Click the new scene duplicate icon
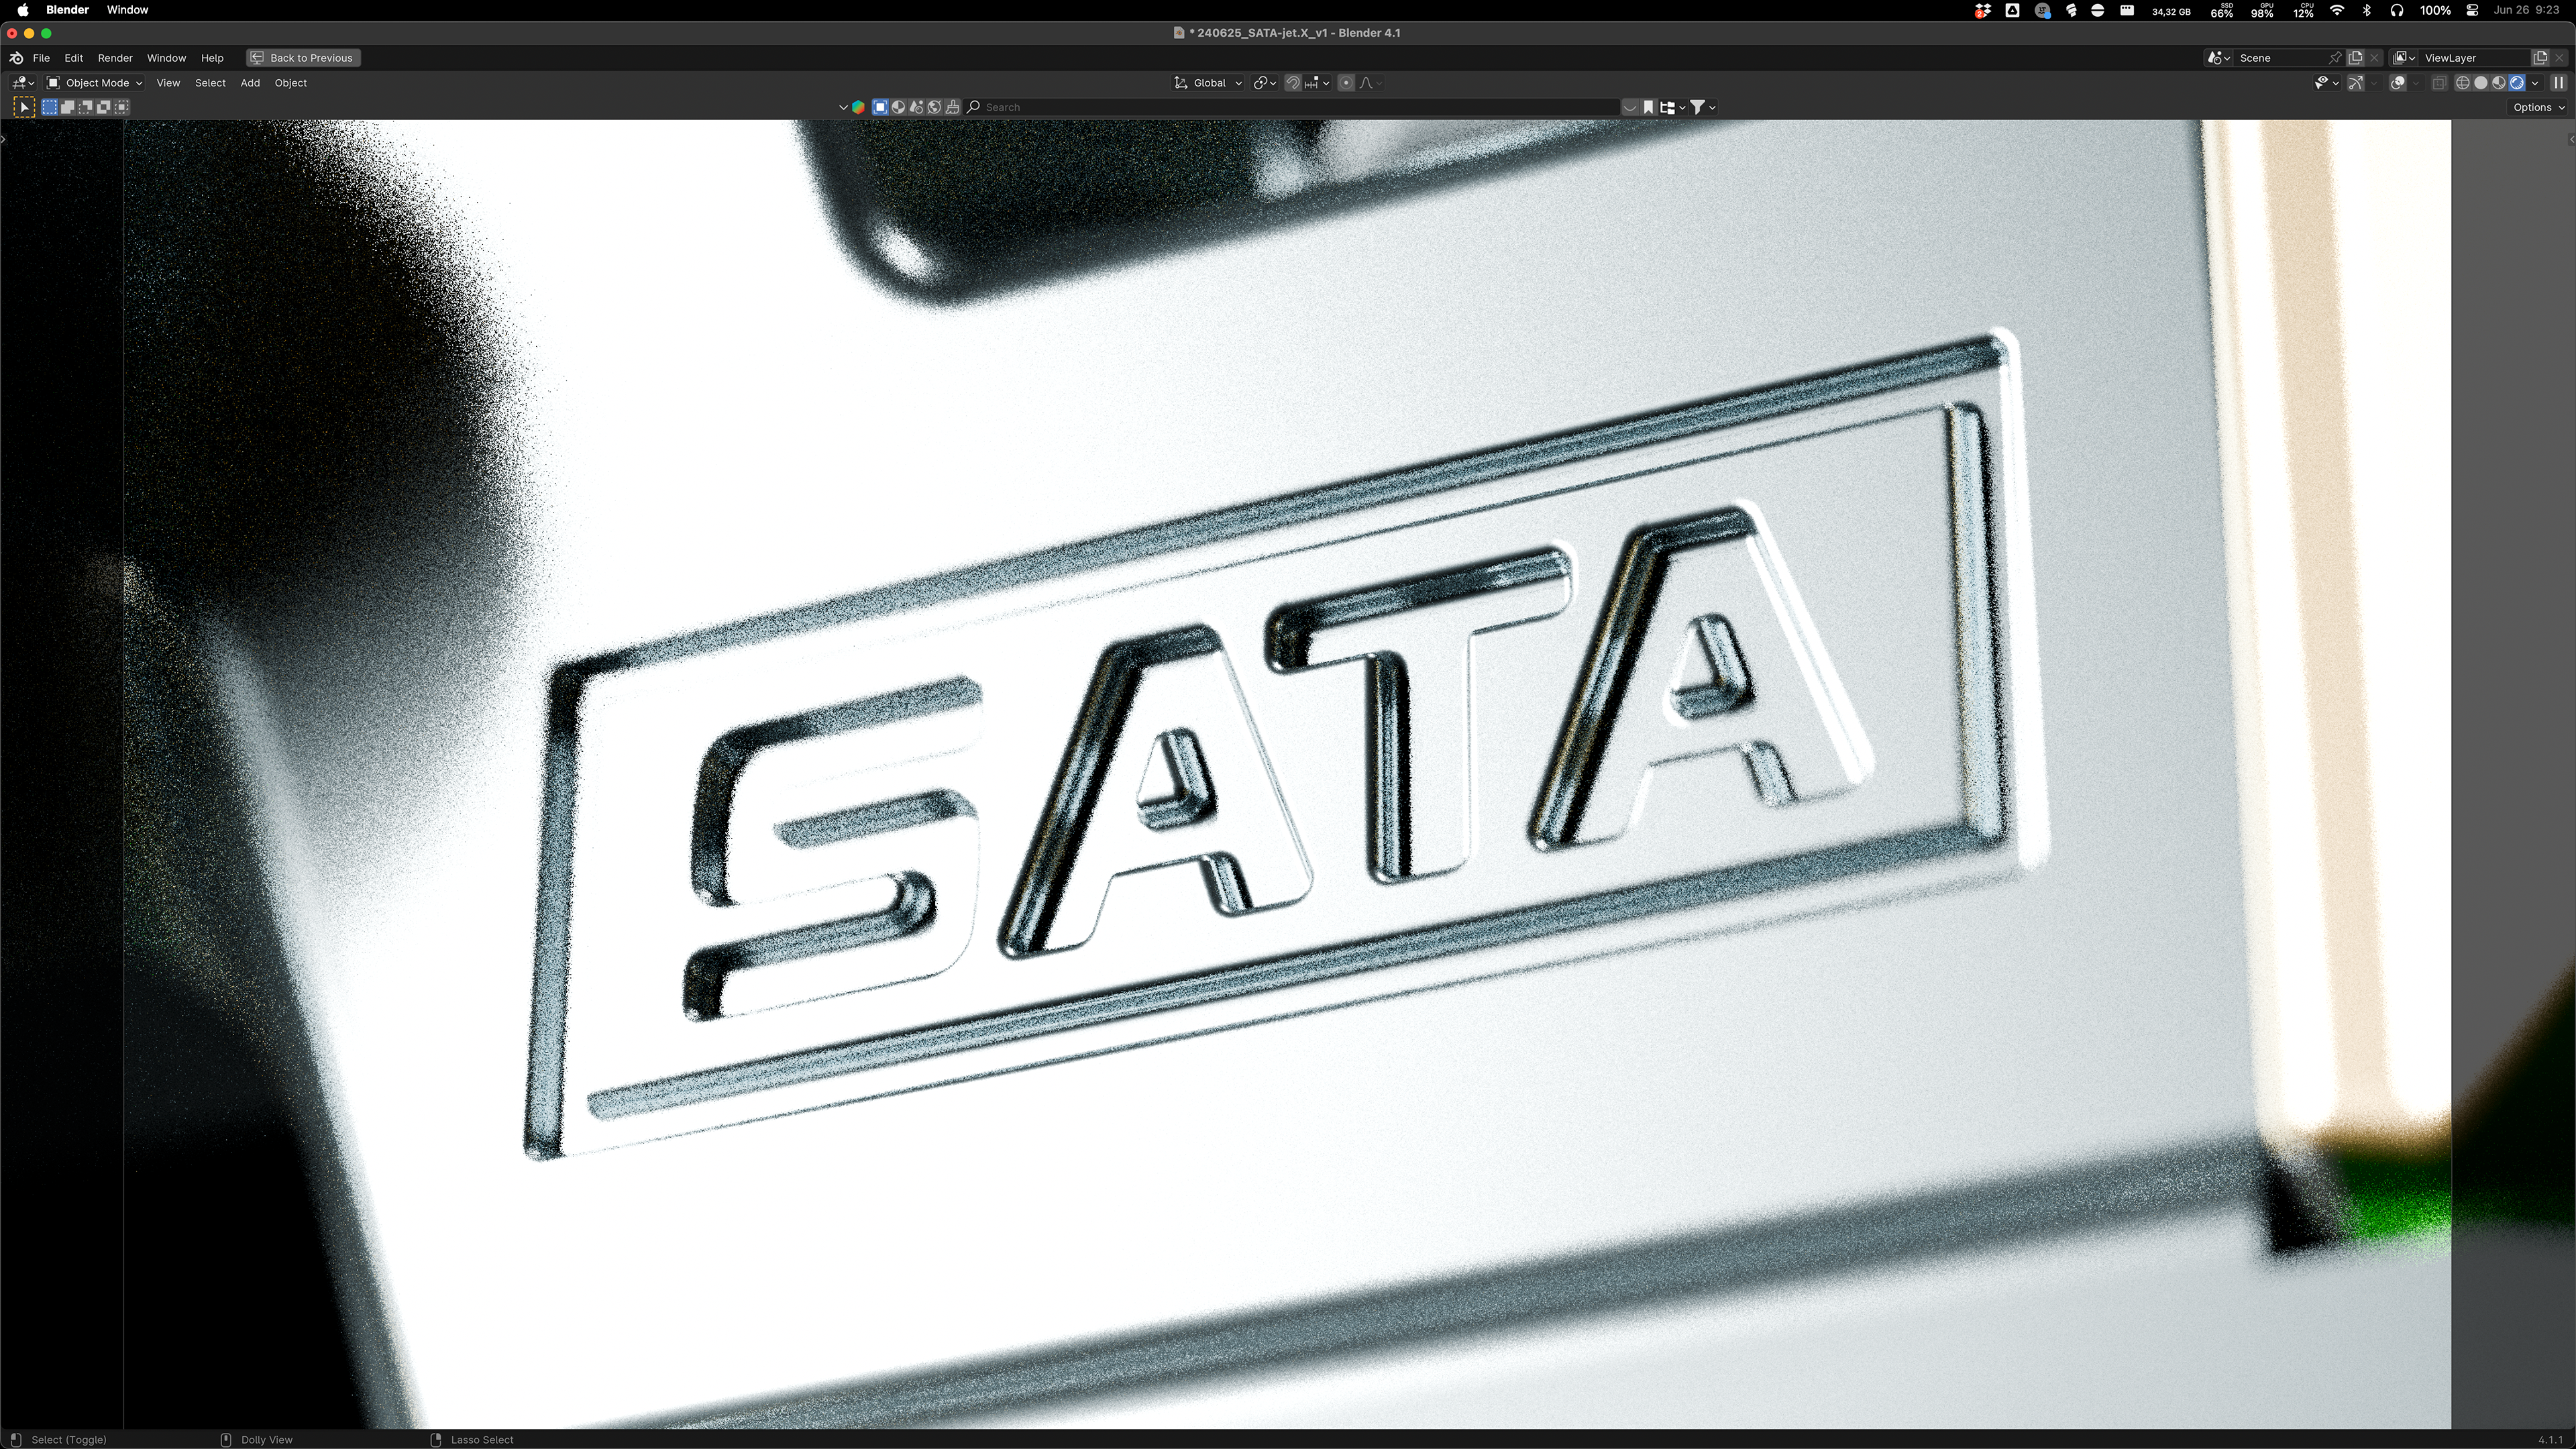 pyautogui.click(x=2355, y=58)
